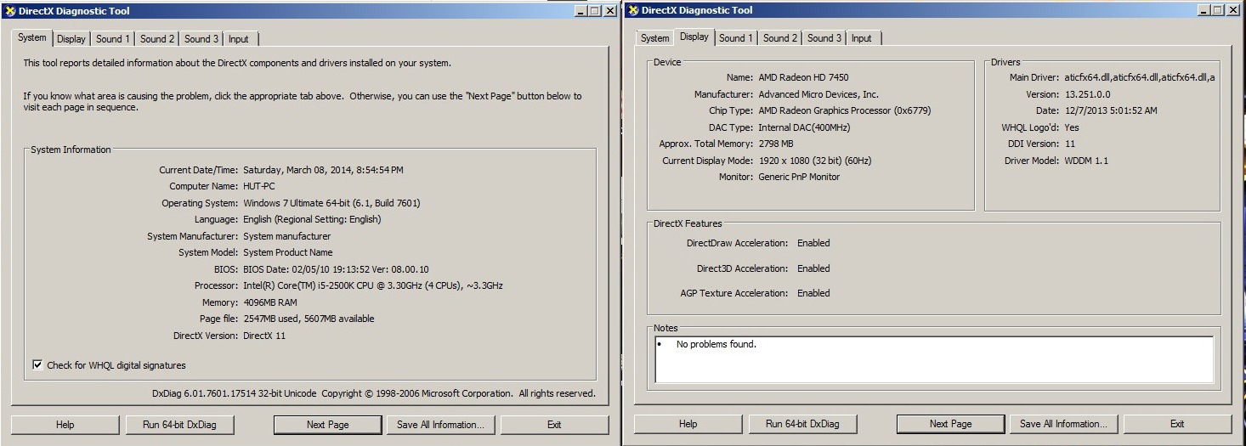Viewport: 1246px width, 446px height.
Task: Click DirectX icon in right window title bar
Action: (x=633, y=11)
